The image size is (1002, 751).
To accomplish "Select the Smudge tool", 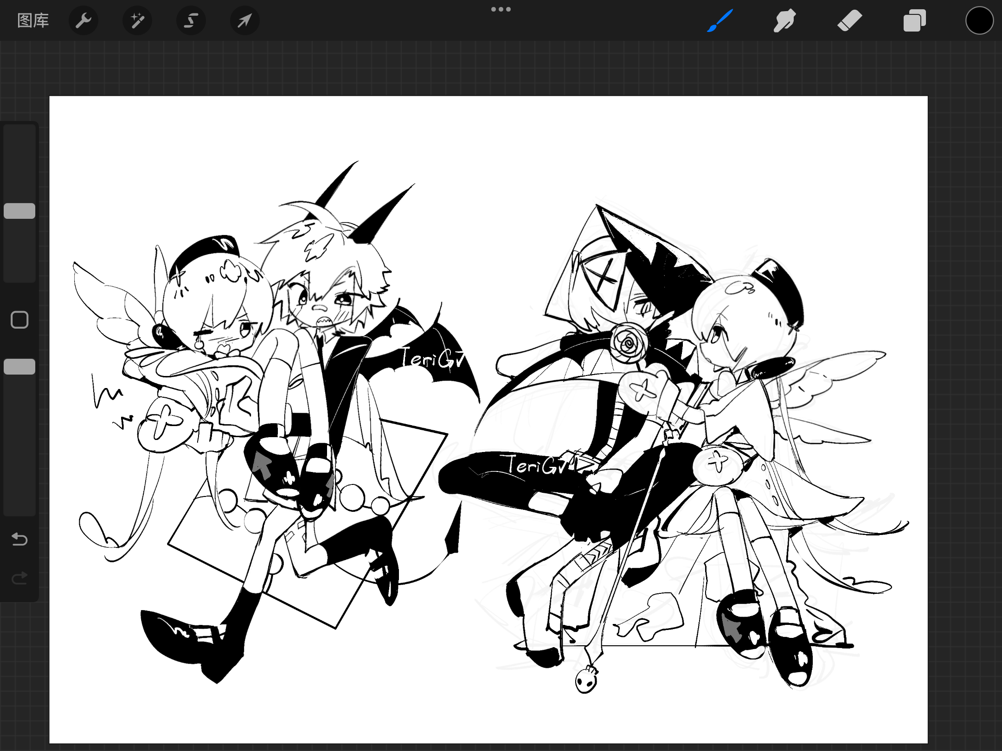I will tap(784, 20).
